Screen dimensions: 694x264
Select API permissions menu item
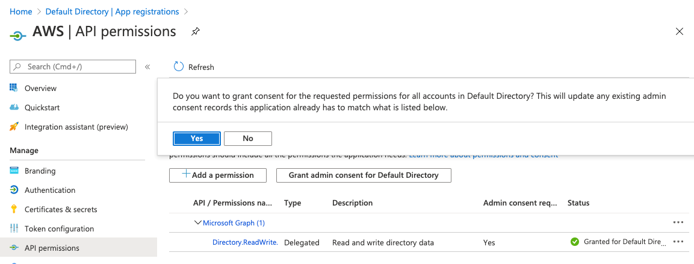point(78,248)
